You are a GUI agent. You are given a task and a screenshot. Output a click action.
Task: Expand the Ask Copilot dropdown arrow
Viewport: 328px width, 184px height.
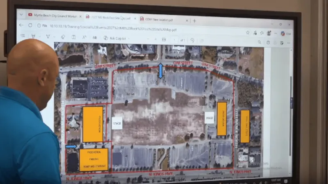[129, 38]
